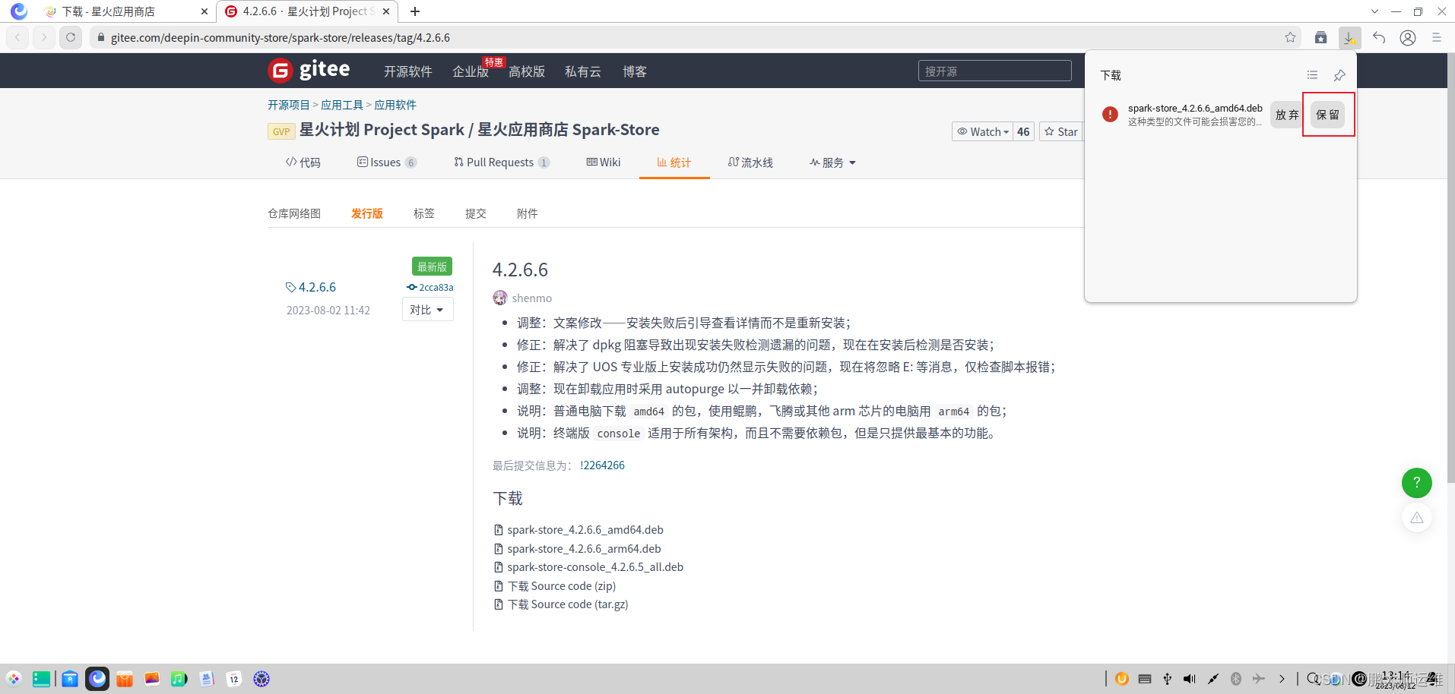Select the 发行版 sub-tab
Image resolution: width=1455 pixels, height=694 pixels.
367,213
